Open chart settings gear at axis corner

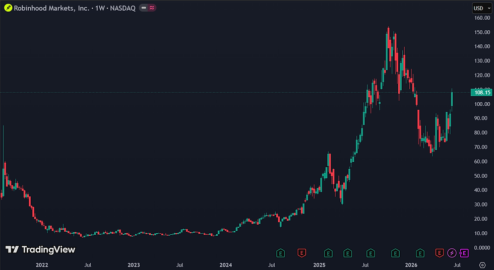click(x=482, y=265)
